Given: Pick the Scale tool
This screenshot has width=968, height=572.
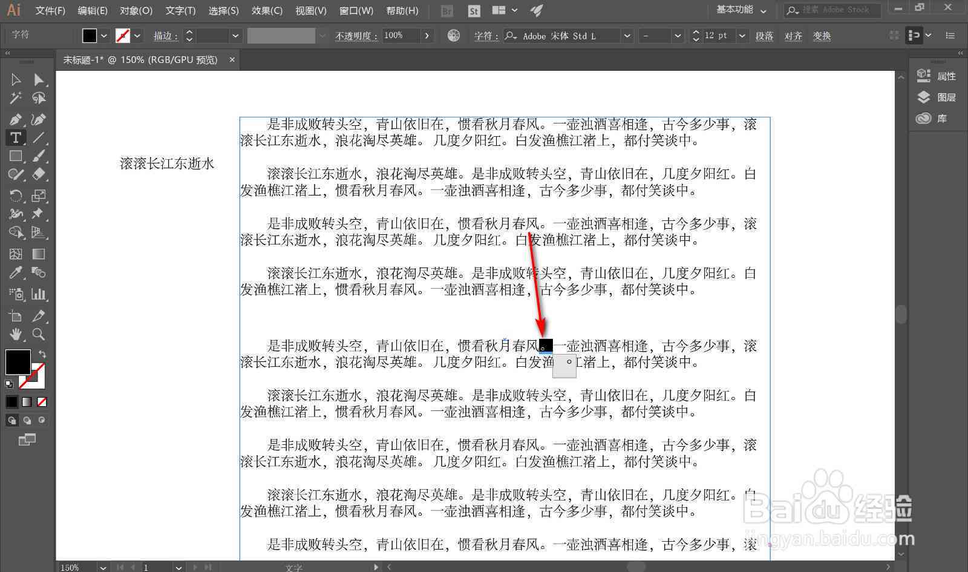Looking at the screenshot, I should (x=39, y=196).
